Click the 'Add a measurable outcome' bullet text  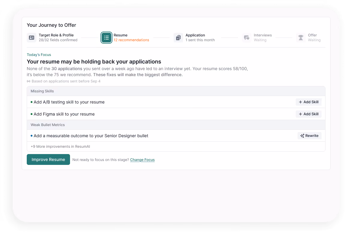91,136
